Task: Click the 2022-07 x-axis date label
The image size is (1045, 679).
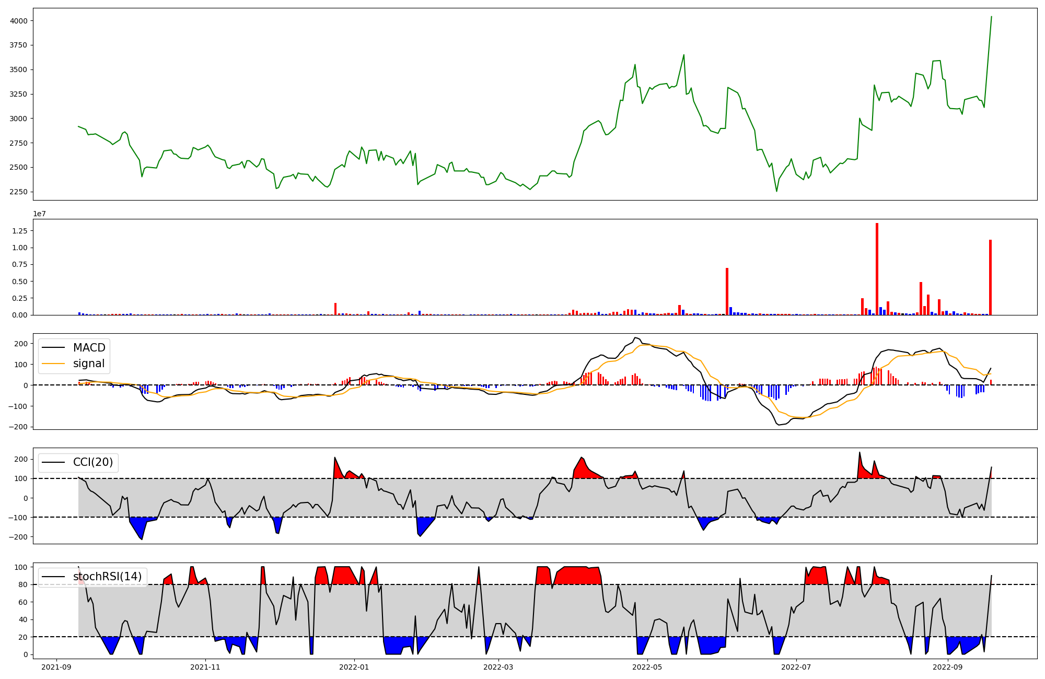Action: 796,667
